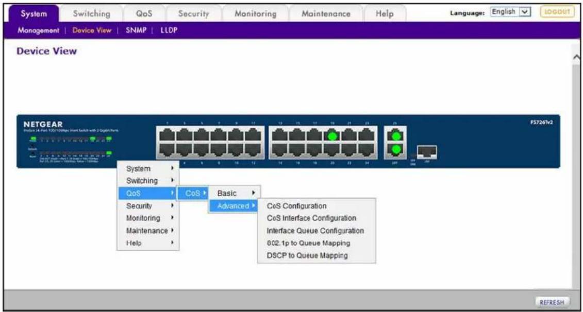
Task: Open the LLDP sub-navigation link
Action: [169, 31]
